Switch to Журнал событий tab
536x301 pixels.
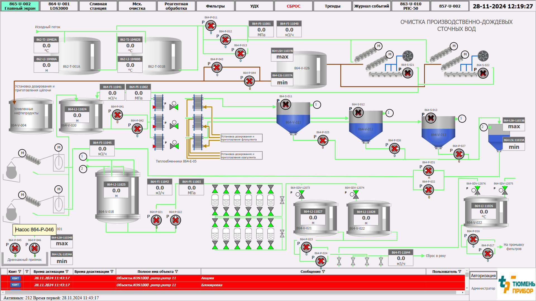click(x=372, y=6)
